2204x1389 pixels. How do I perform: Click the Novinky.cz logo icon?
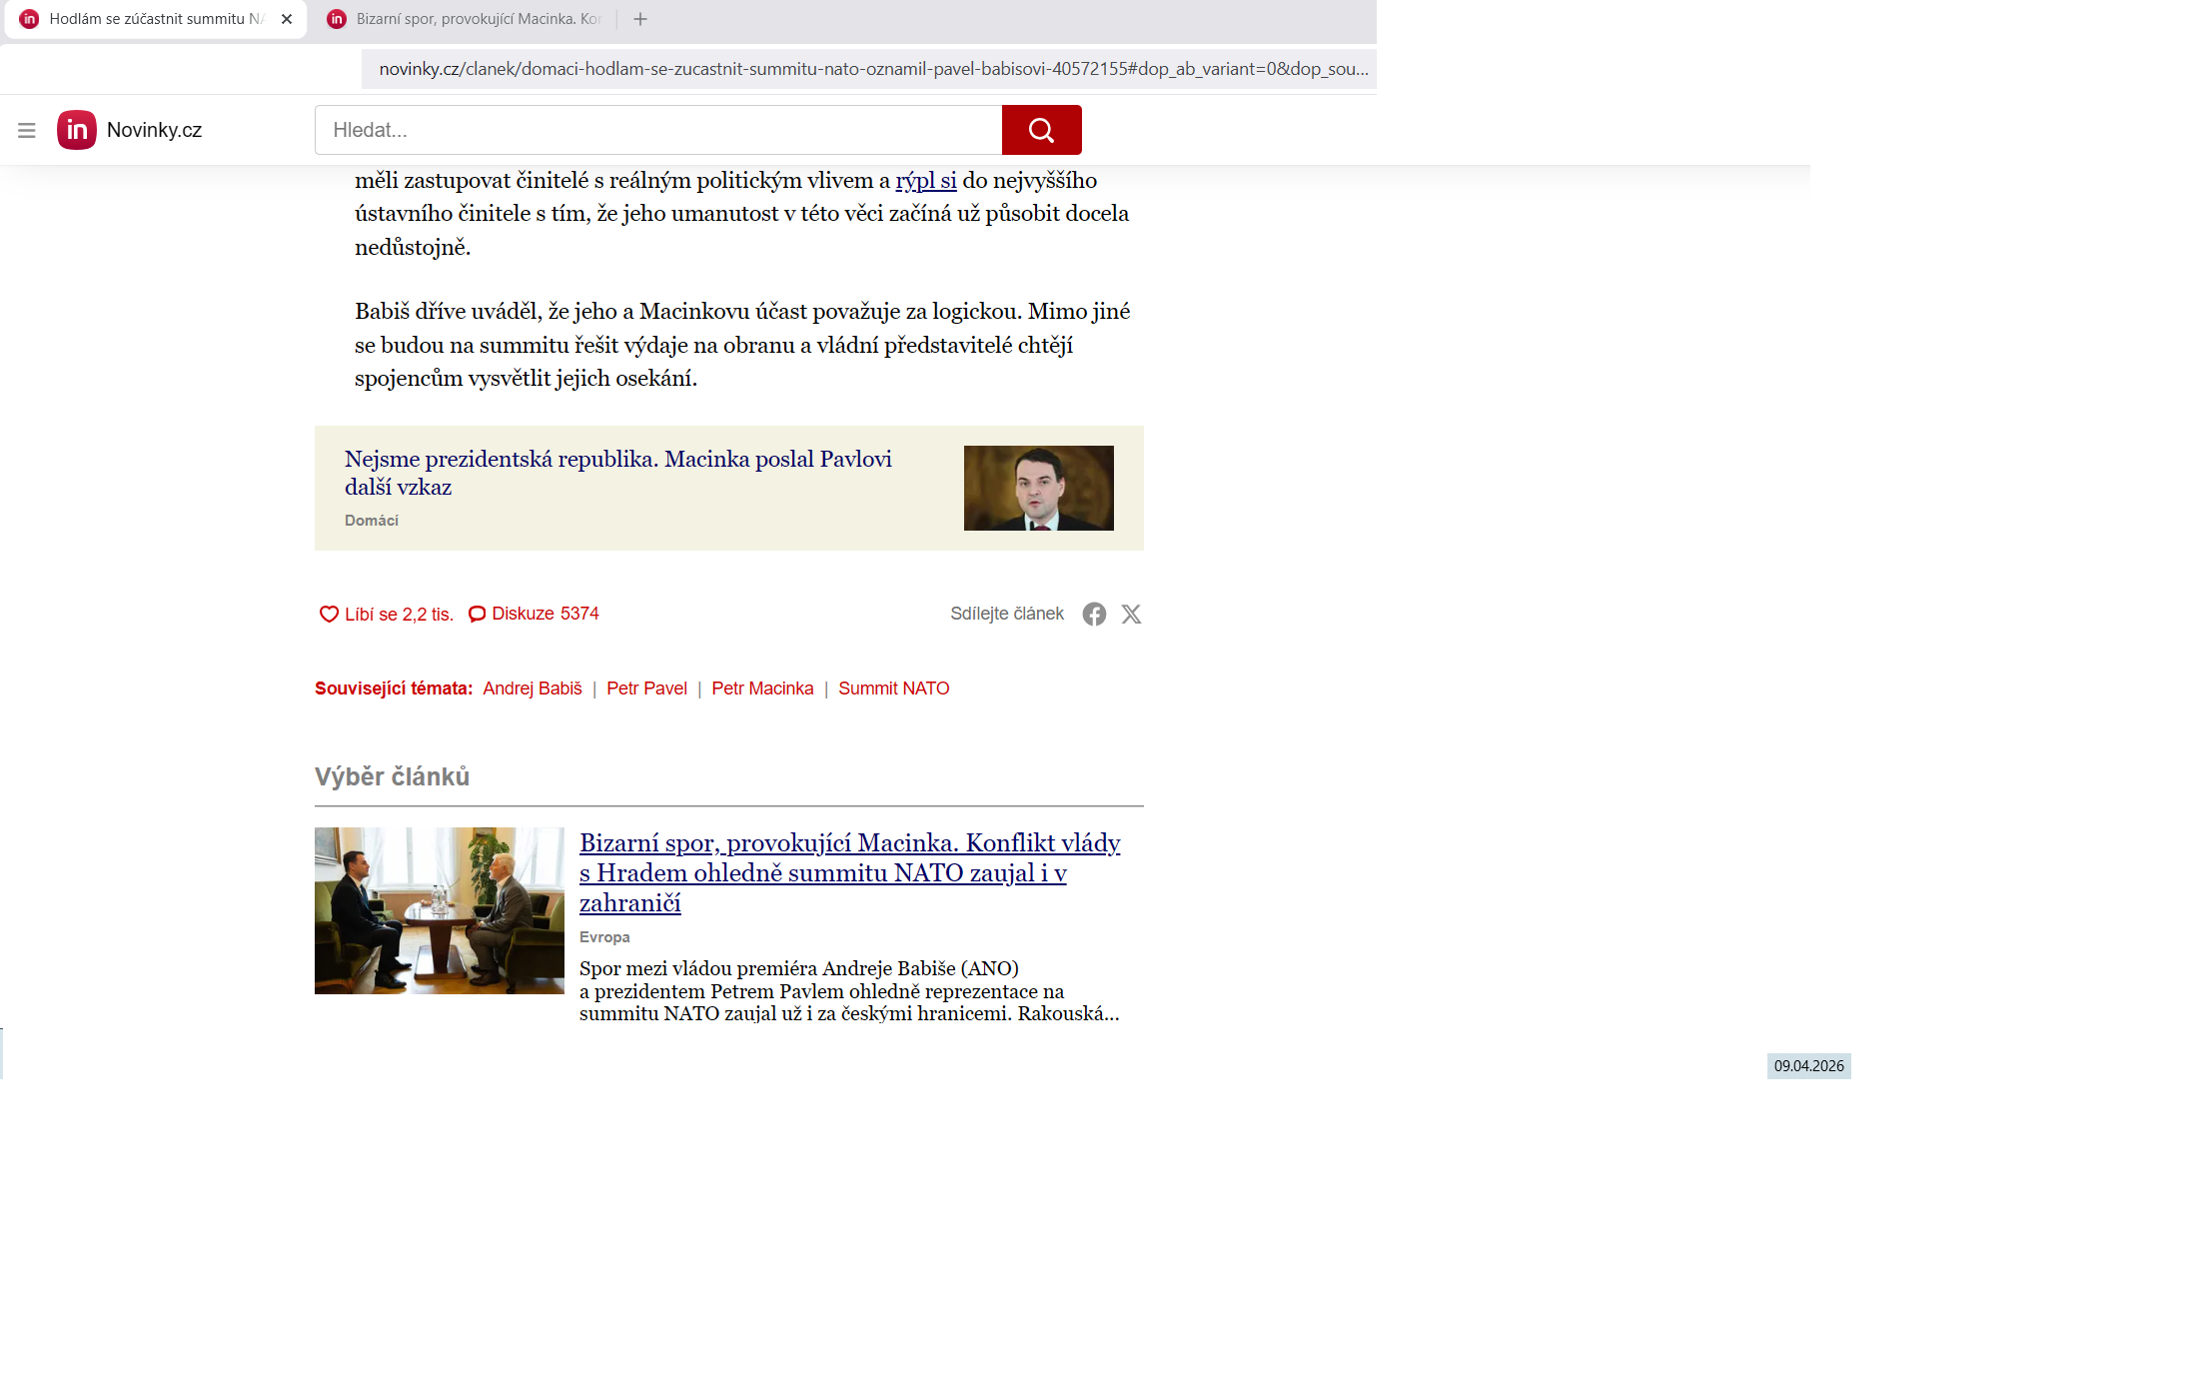tap(77, 130)
